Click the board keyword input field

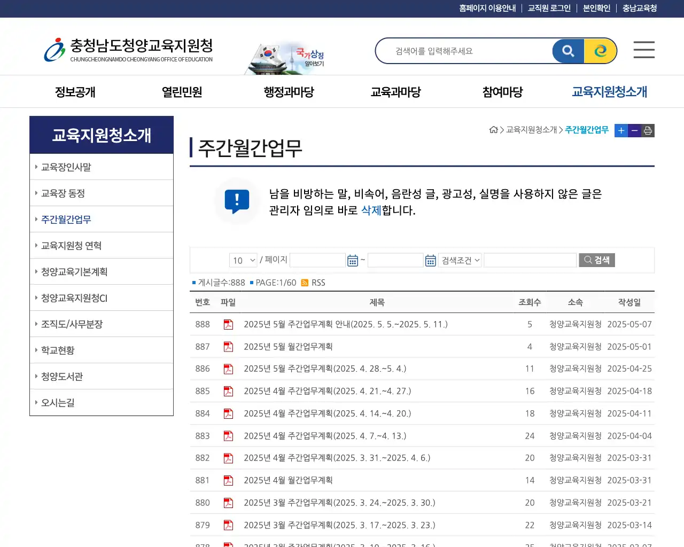(530, 260)
